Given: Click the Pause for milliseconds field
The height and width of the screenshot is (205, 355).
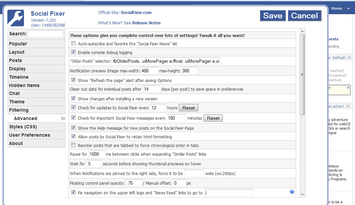Looking at the screenshot, I should click(x=97, y=154).
